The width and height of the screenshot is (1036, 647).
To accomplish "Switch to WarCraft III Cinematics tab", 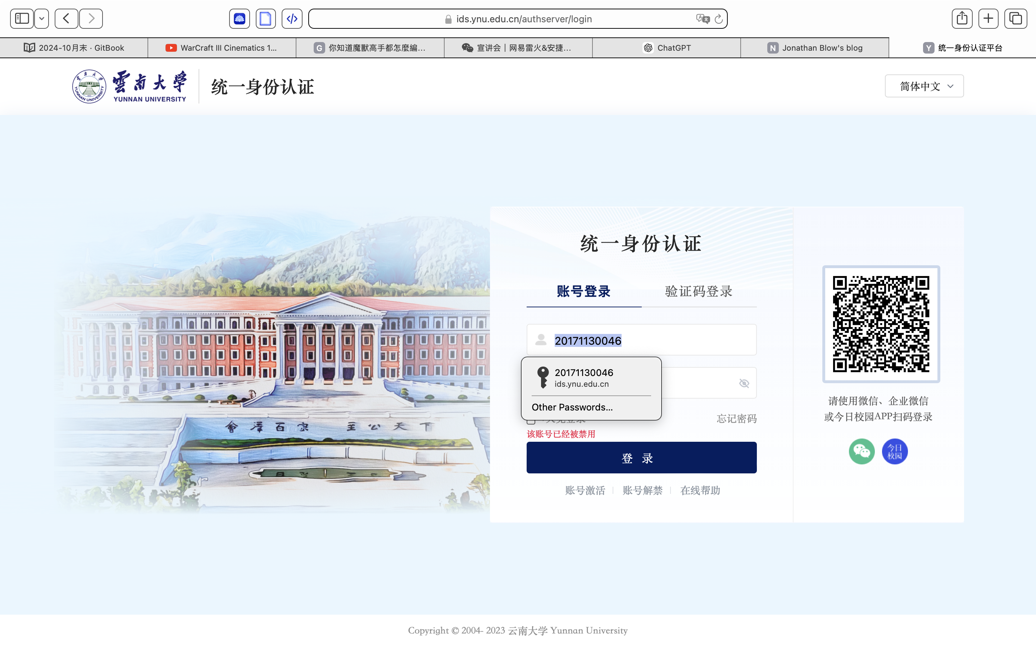I will pos(222,47).
